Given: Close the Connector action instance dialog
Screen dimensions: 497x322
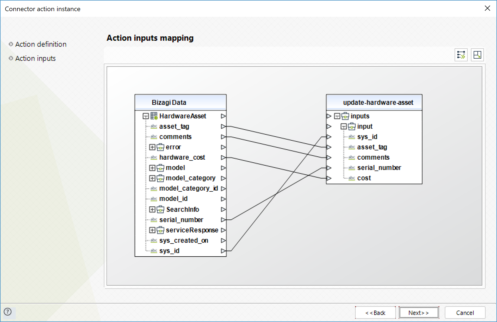Looking at the screenshot, I should pos(487,8).
